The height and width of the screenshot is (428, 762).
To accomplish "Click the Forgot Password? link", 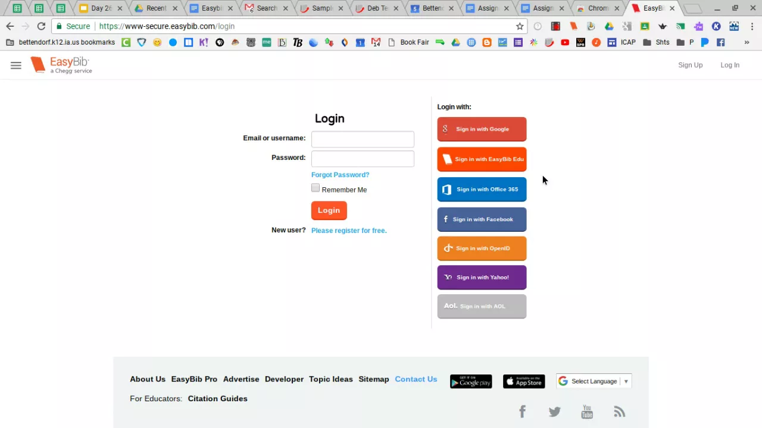I will [340, 175].
